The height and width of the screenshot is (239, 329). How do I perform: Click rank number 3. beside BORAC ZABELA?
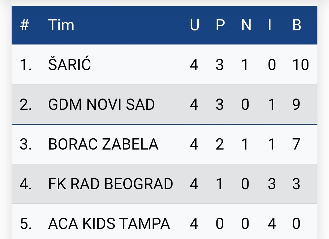tap(26, 144)
